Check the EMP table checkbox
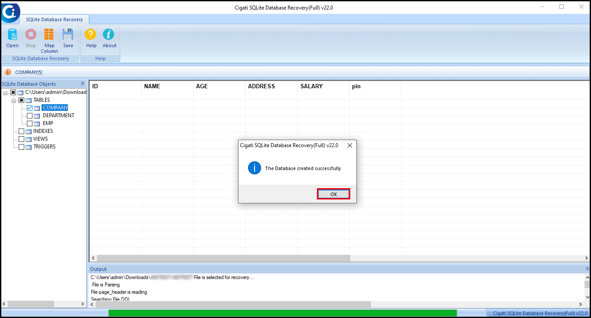 coord(29,123)
